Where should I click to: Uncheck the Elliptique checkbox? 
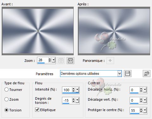pyautogui.click(x=37, y=110)
